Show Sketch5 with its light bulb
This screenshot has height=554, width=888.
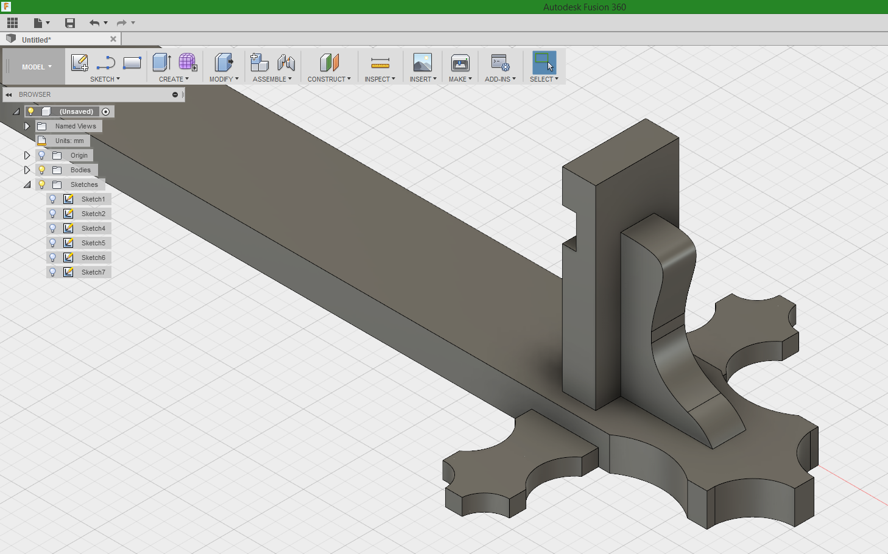coord(53,243)
